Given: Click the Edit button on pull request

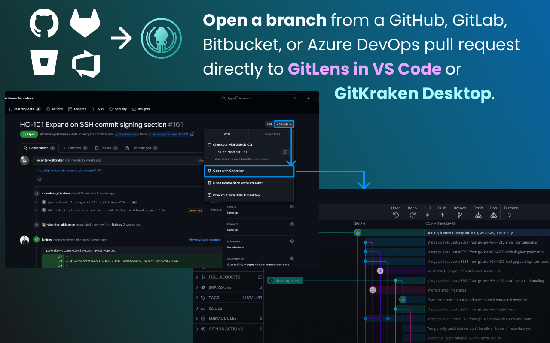Looking at the screenshot, I should 269,124.
